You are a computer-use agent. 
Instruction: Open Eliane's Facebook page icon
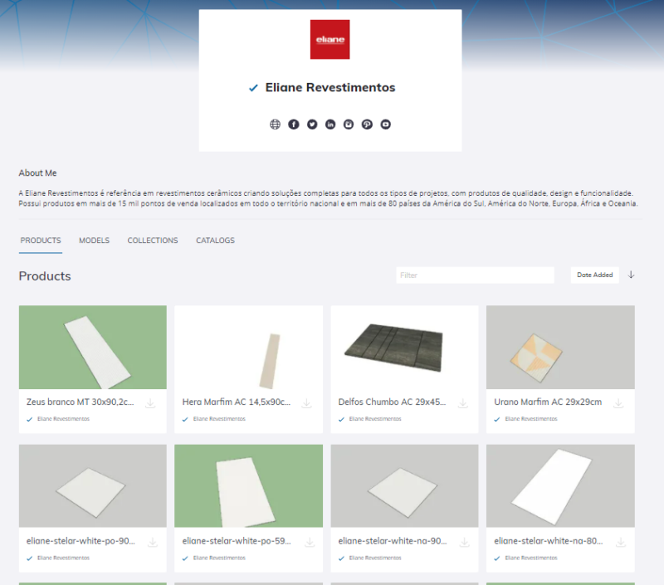[294, 124]
